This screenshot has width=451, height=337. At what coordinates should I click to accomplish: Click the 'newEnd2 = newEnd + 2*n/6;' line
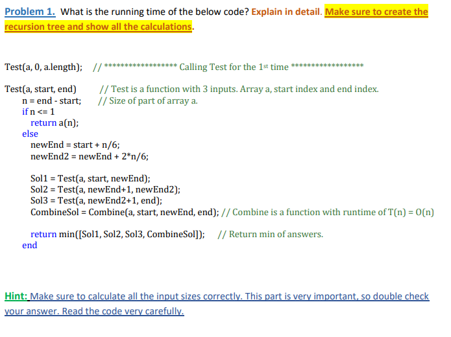point(90,156)
